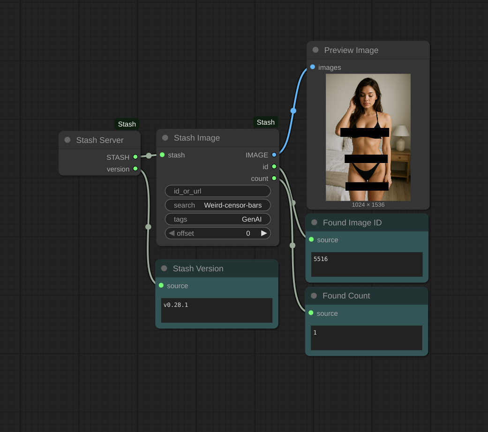Click the Stash badge above Stash Image
Image resolution: width=488 pixels, height=432 pixels.
(x=266, y=122)
